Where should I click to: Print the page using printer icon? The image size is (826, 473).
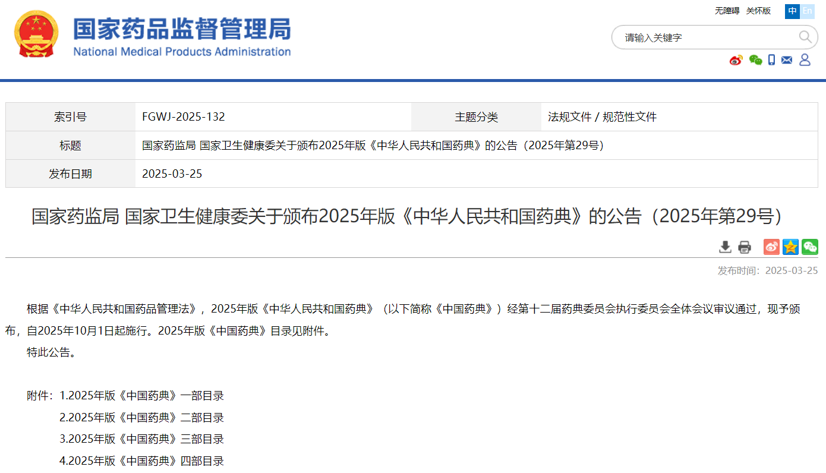pyautogui.click(x=745, y=247)
